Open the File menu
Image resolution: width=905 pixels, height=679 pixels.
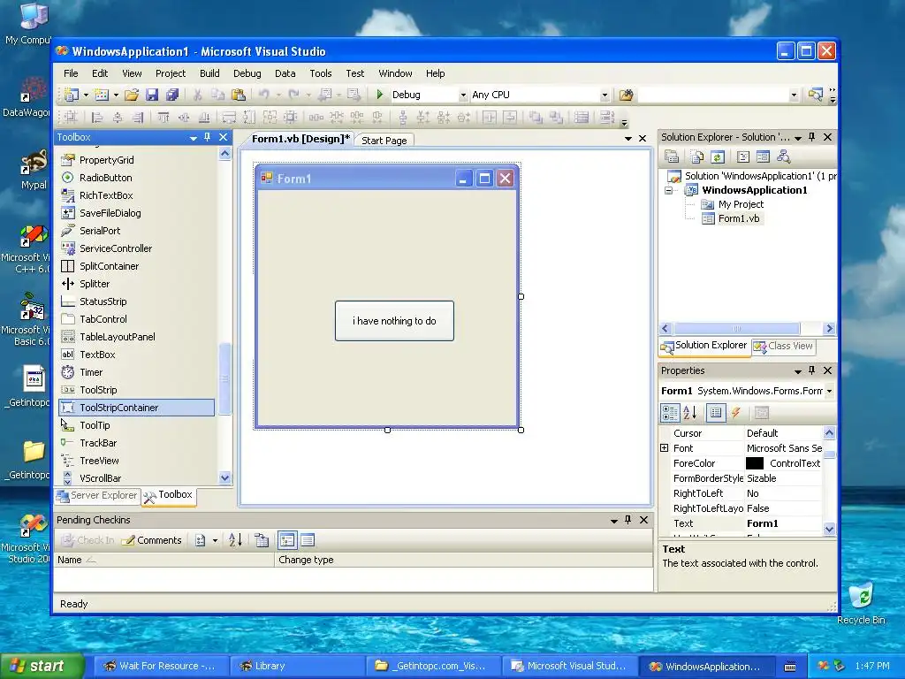coord(71,73)
